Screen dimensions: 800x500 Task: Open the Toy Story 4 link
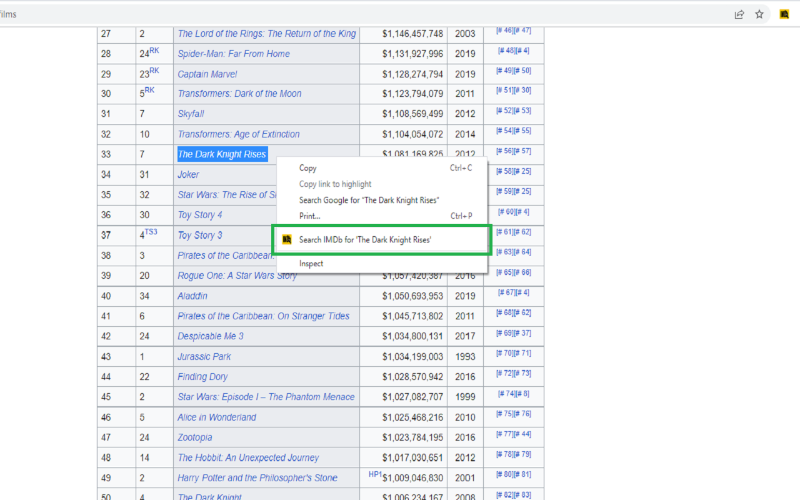[x=200, y=215]
